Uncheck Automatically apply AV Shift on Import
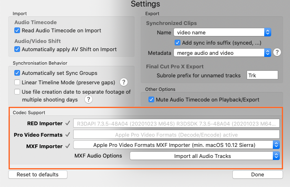 pos(17,49)
